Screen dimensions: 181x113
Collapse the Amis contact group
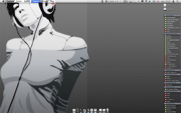pyautogui.click(x=165, y=91)
